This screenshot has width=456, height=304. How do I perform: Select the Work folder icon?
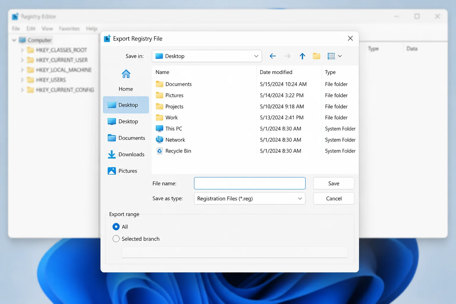[x=159, y=118]
